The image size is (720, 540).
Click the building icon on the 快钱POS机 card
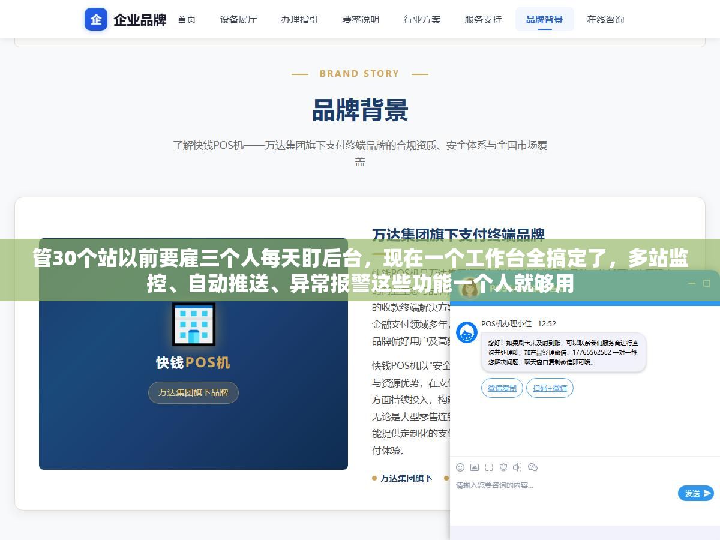(x=193, y=324)
